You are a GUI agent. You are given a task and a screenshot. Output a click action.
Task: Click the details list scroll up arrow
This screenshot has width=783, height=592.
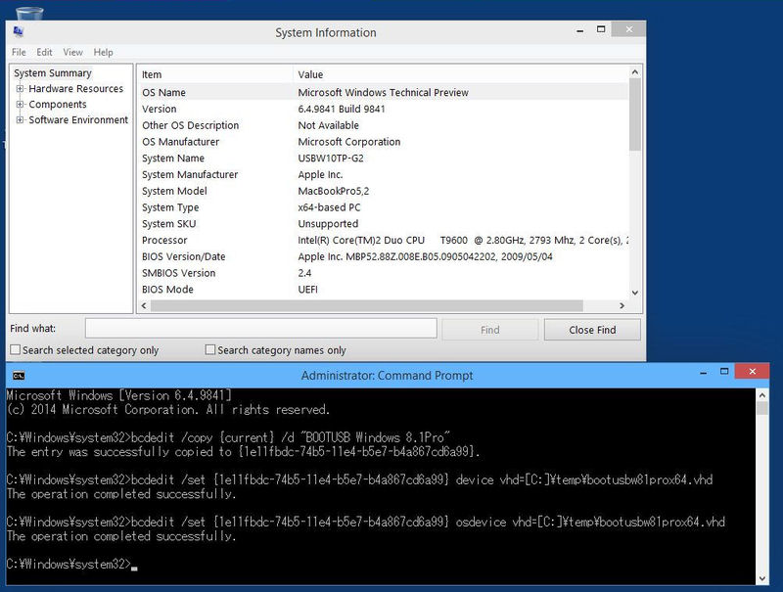634,72
